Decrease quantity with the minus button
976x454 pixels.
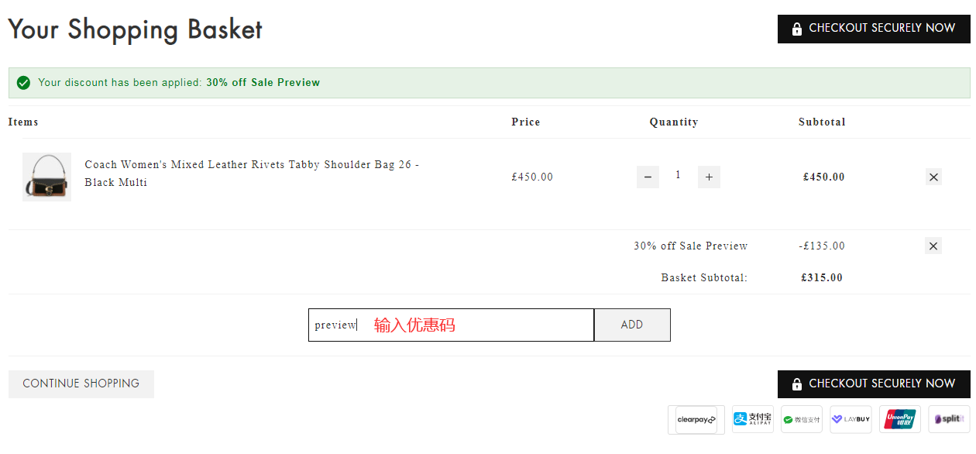(648, 177)
